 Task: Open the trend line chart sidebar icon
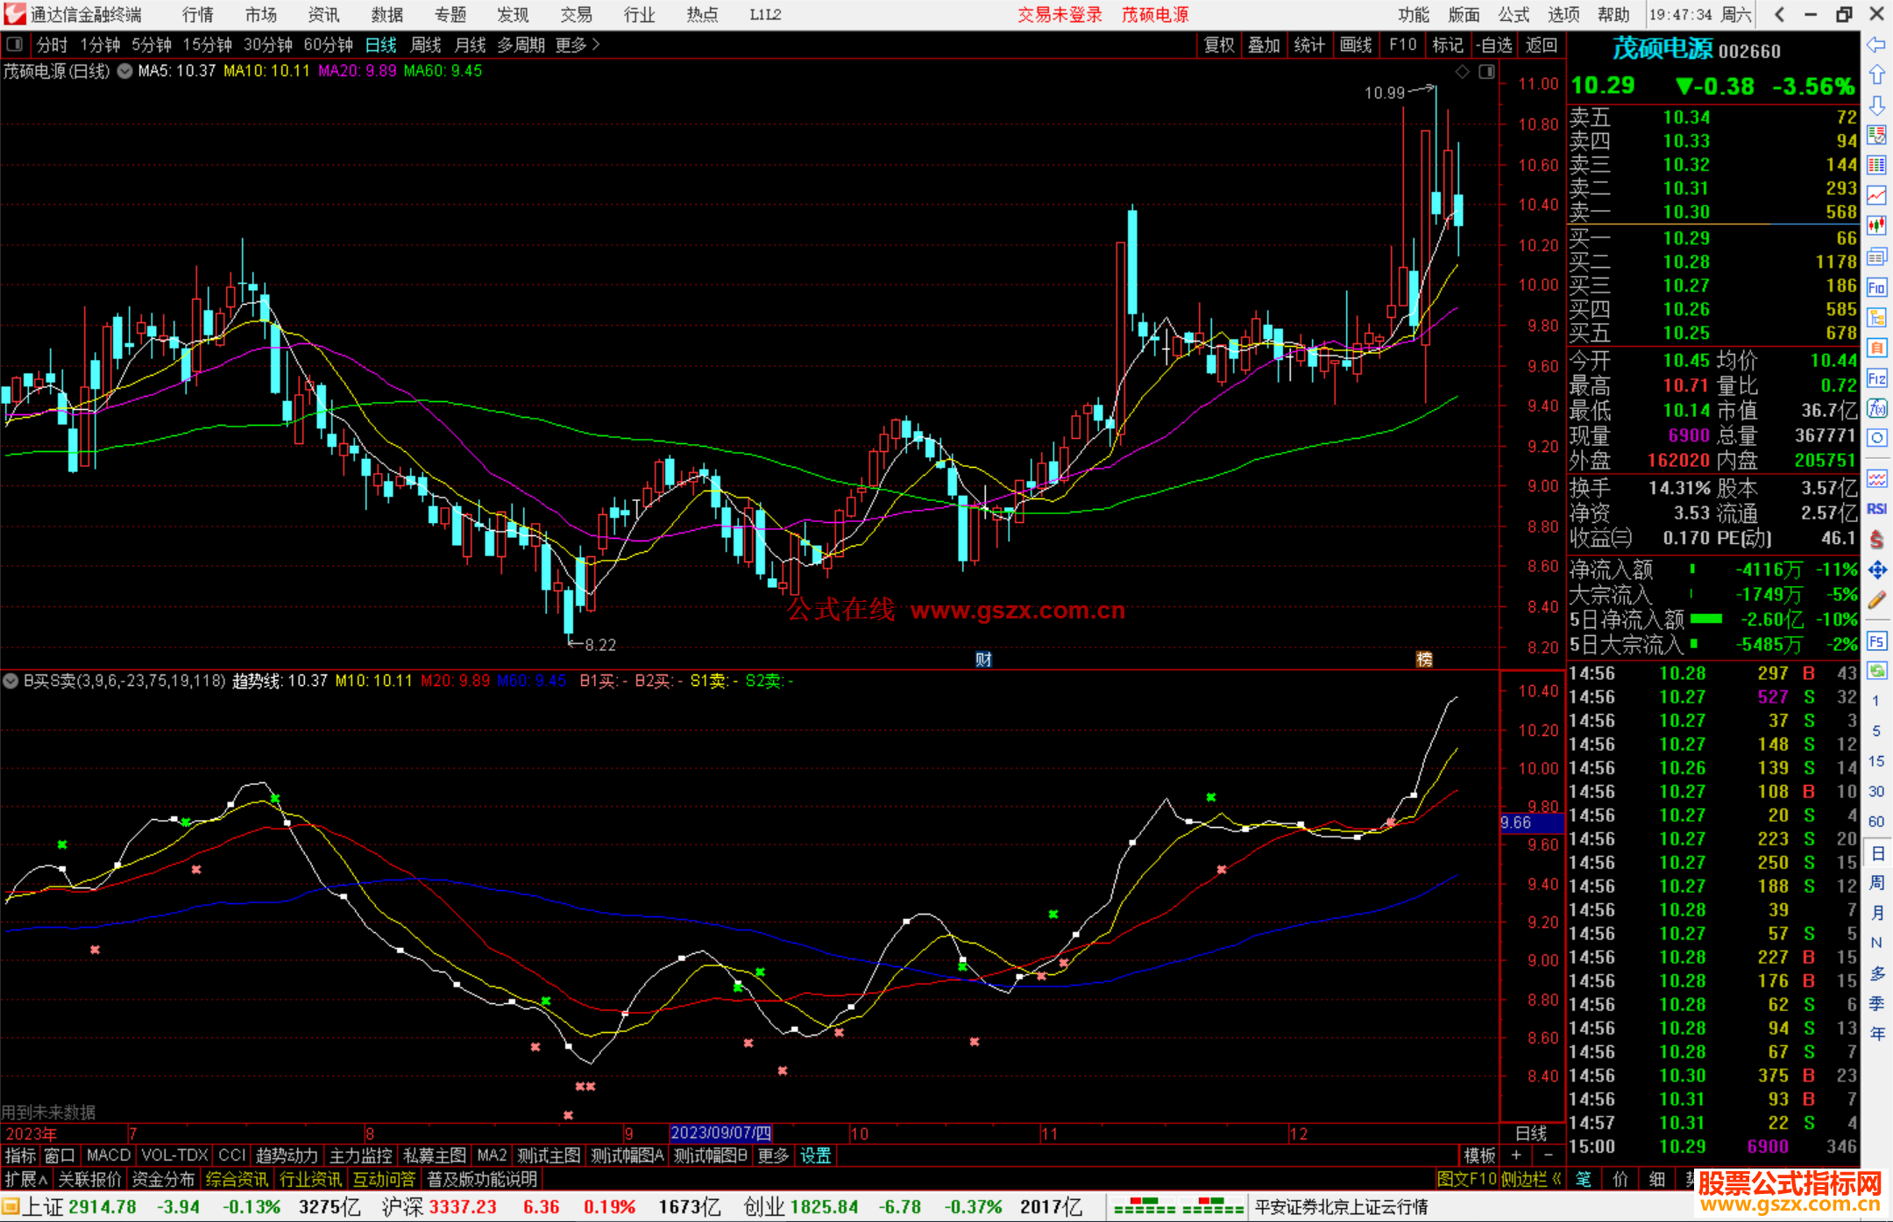click(x=1876, y=195)
